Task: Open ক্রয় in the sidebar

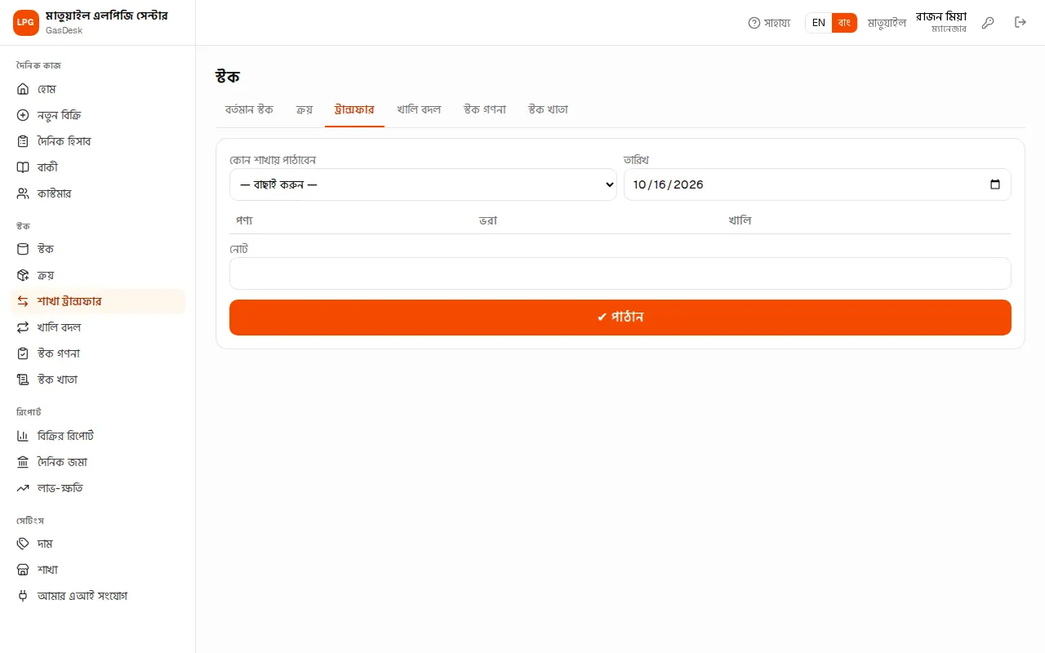Action: (x=98, y=275)
